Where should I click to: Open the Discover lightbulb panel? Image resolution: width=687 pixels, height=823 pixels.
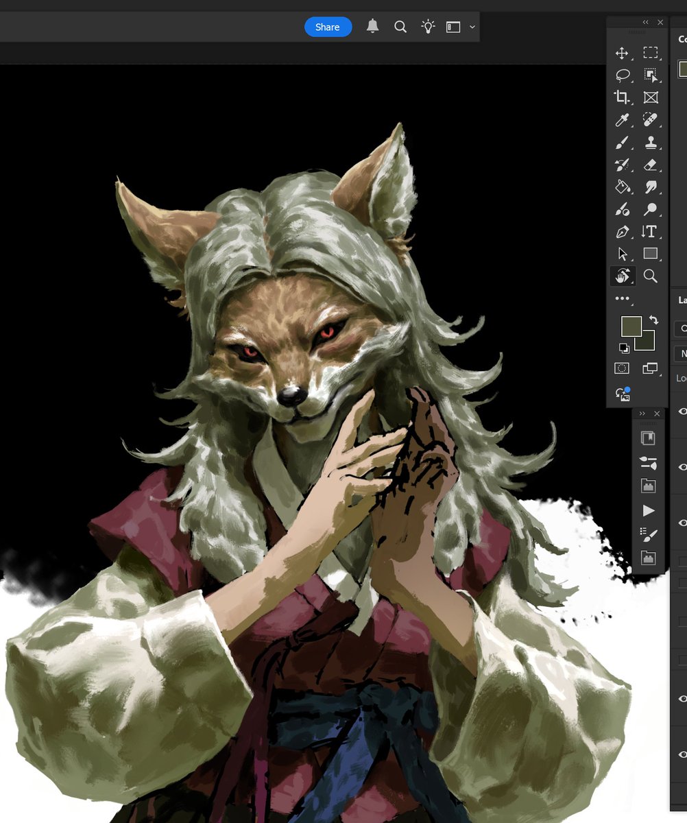(428, 27)
